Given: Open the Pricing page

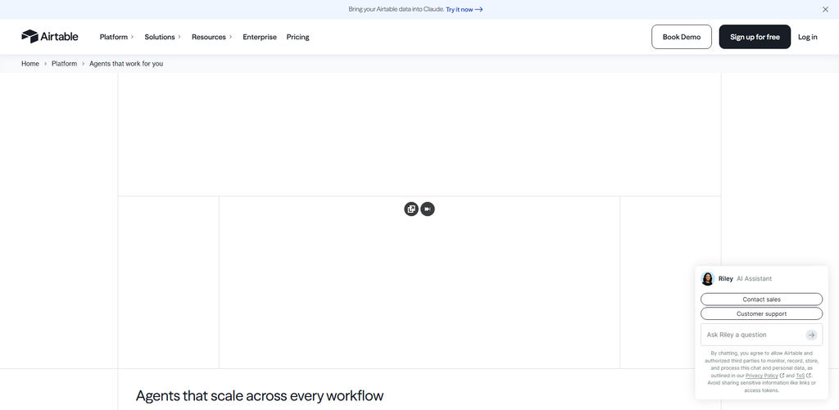Looking at the screenshot, I should [298, 37].
